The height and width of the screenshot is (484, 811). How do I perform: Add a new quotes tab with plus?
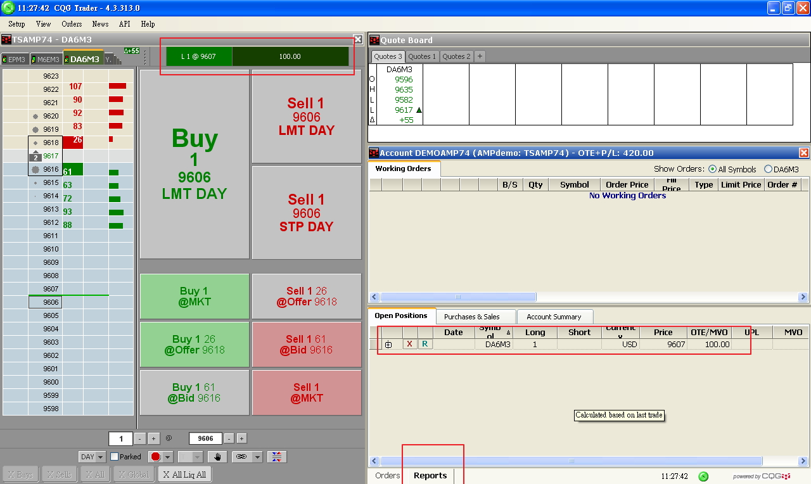480,56
